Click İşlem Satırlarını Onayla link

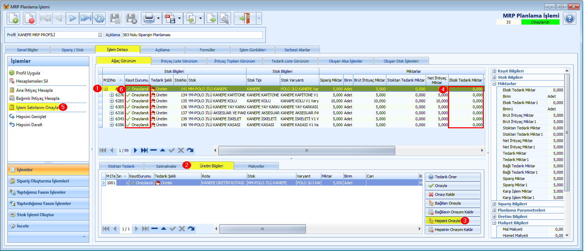37,108
